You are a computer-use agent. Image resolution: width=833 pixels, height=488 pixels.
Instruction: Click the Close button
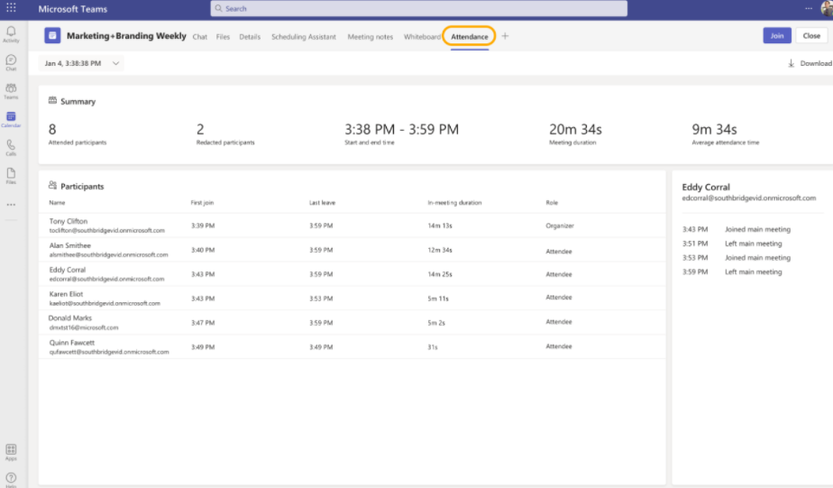pos(811,36)
